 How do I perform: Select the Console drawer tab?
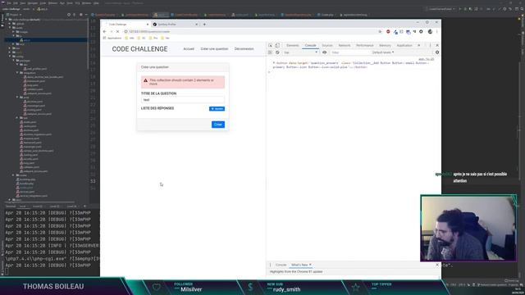tap(281, 265)
